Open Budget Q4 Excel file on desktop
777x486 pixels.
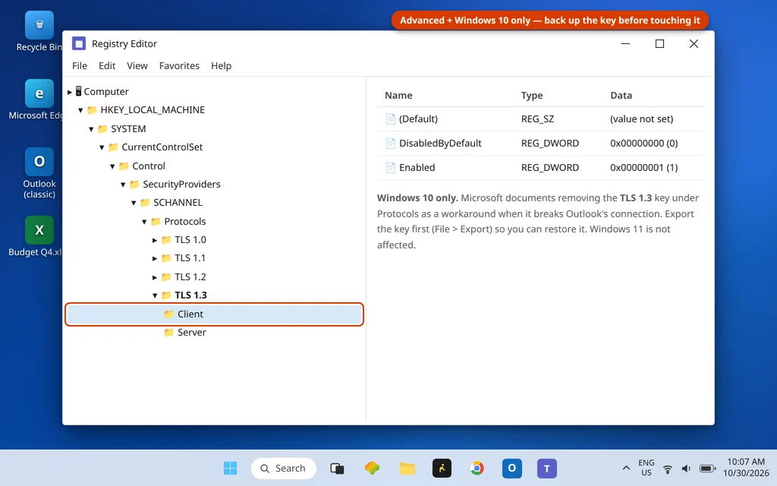(39, 236)
